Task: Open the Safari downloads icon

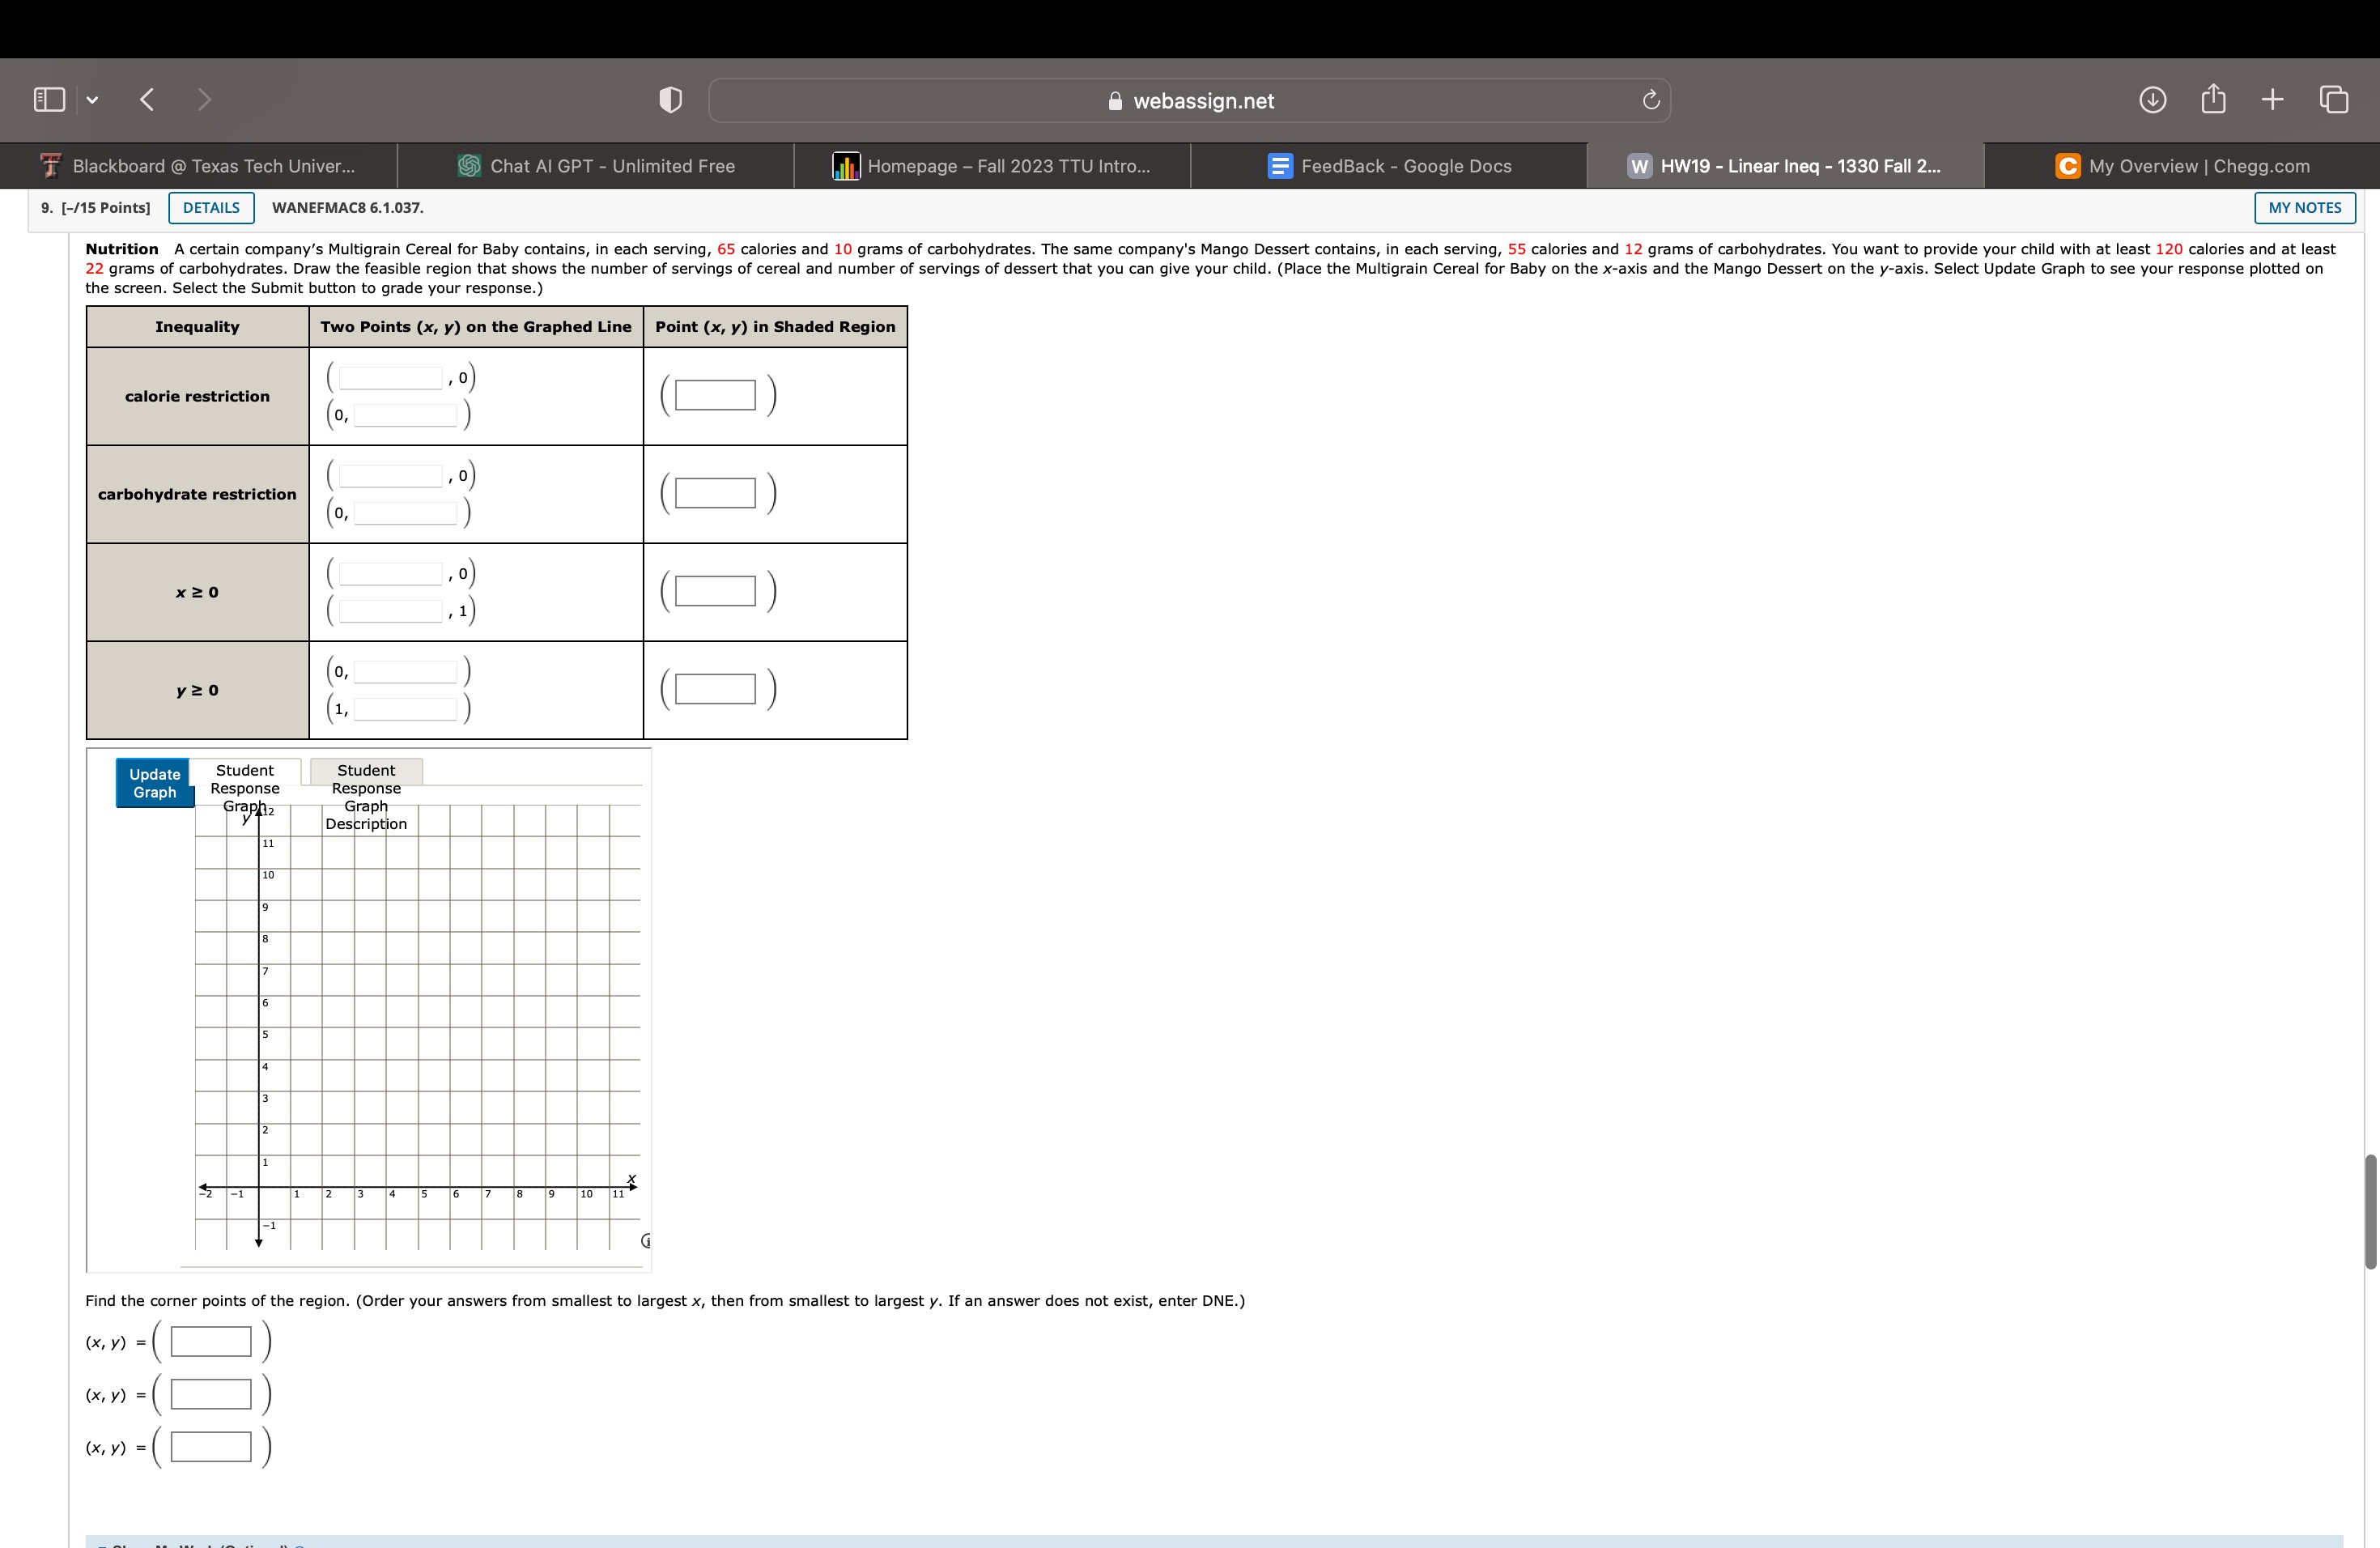Action: [2152, 99]
